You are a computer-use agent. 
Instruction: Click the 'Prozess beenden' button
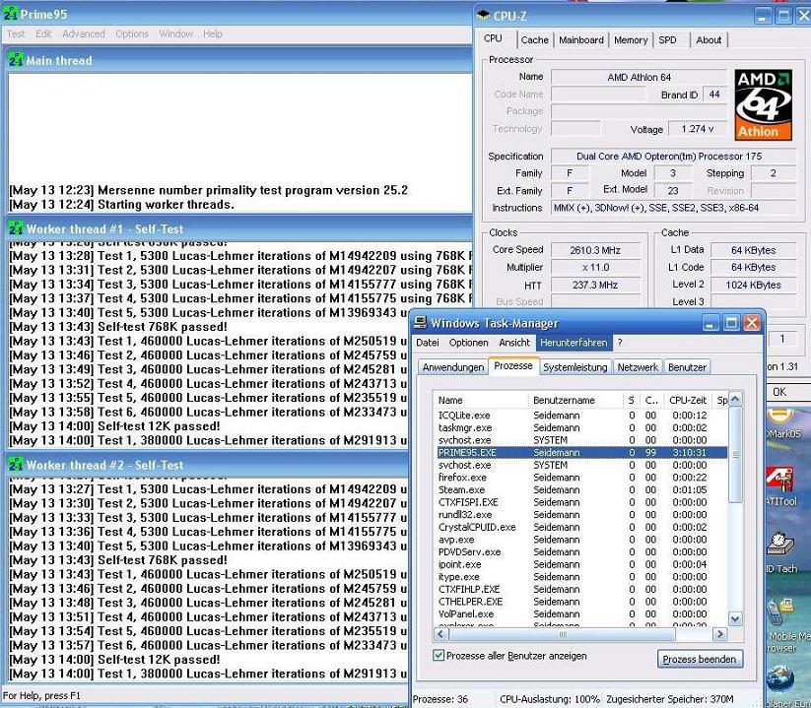pos(700,659)
